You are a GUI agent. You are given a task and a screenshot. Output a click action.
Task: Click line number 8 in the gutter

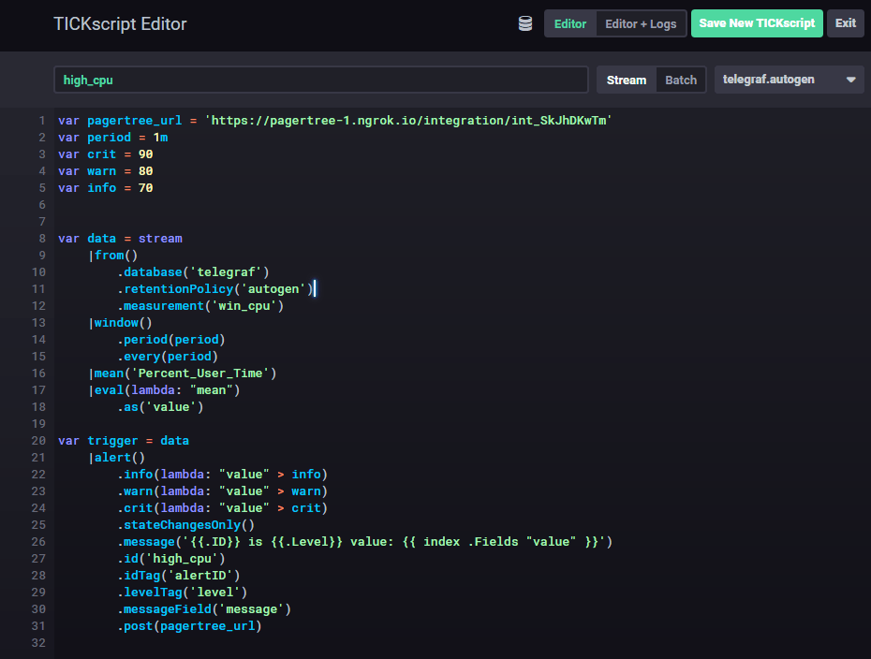(41, 239)
